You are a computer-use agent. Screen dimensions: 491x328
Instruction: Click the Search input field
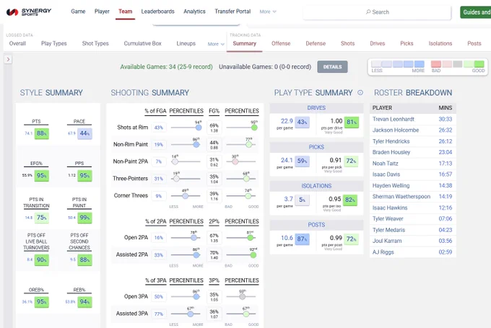coord(377,12)
